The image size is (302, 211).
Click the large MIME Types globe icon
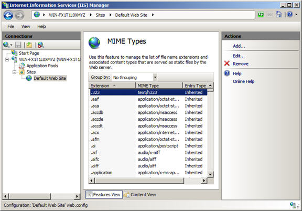94,43
